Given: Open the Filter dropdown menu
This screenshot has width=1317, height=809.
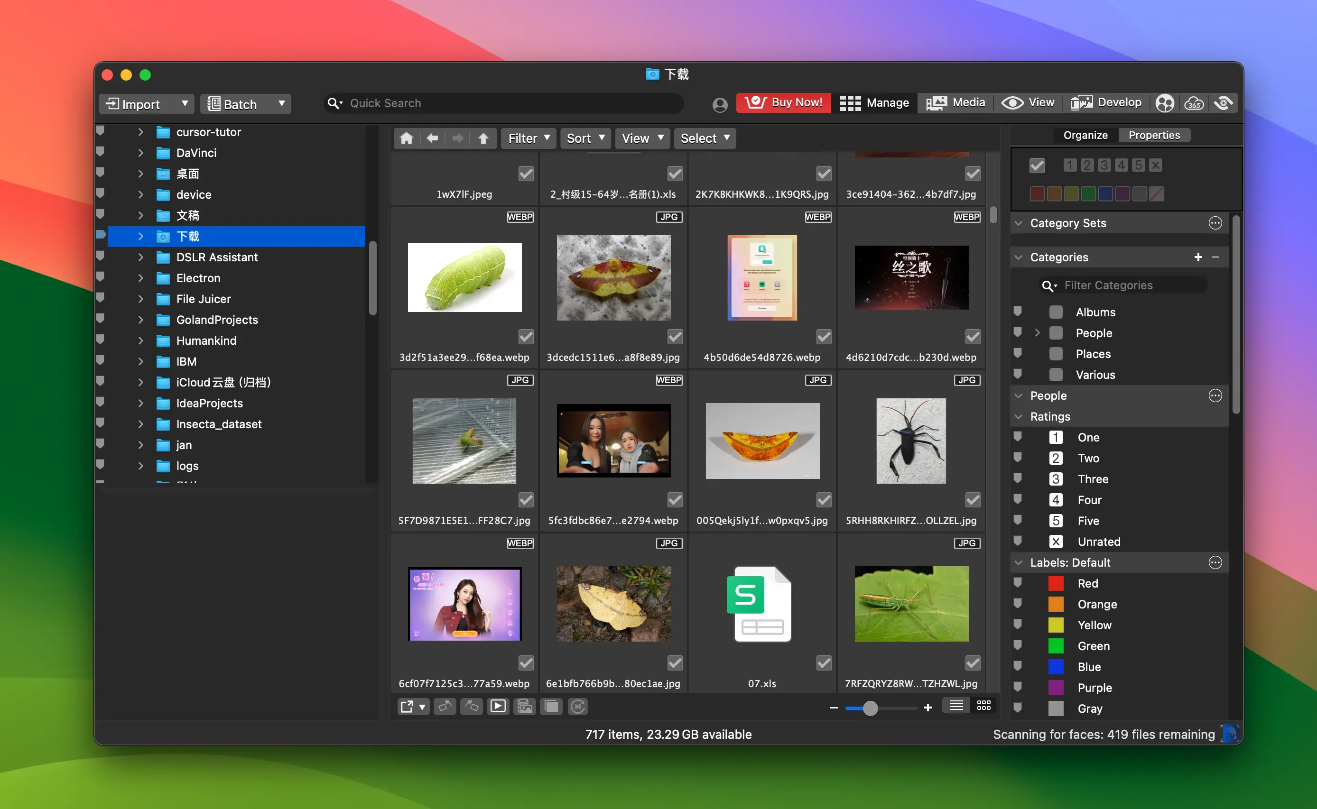Looking at the screenshot, I should 528,138.
